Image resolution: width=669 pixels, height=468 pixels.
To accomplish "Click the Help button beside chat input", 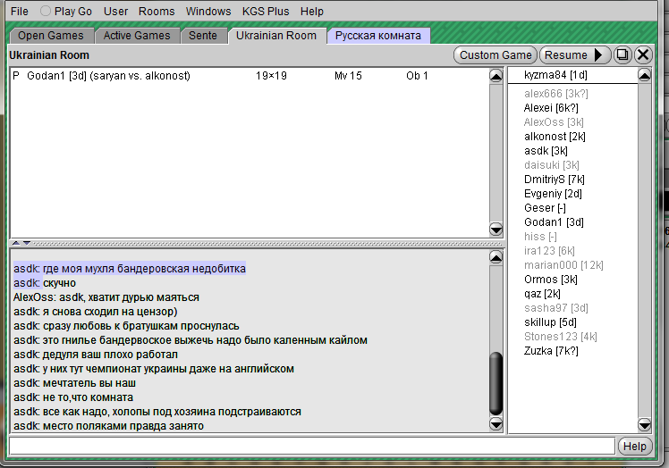I will [634, 446].
